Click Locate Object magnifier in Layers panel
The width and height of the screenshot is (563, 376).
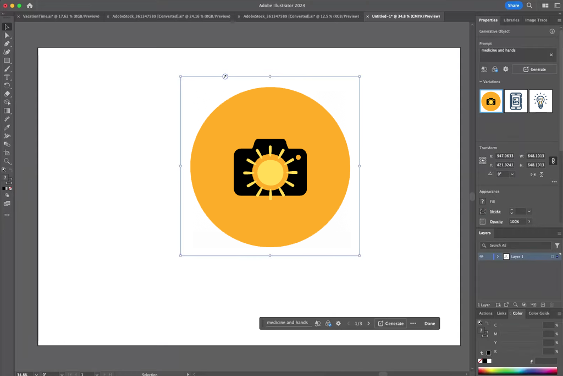tap(515, 304)
